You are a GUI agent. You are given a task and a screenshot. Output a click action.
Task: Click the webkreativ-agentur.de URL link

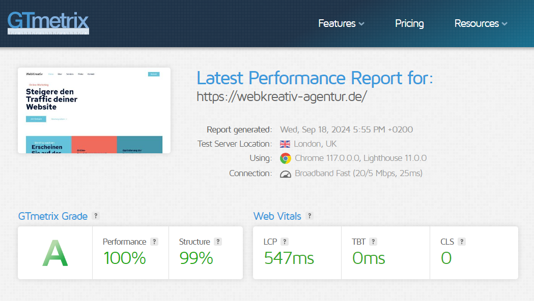[x=282, y=96]
